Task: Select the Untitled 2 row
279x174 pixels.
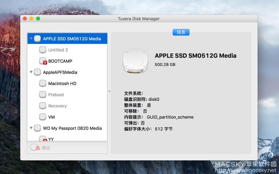Action: click(67, 50)
